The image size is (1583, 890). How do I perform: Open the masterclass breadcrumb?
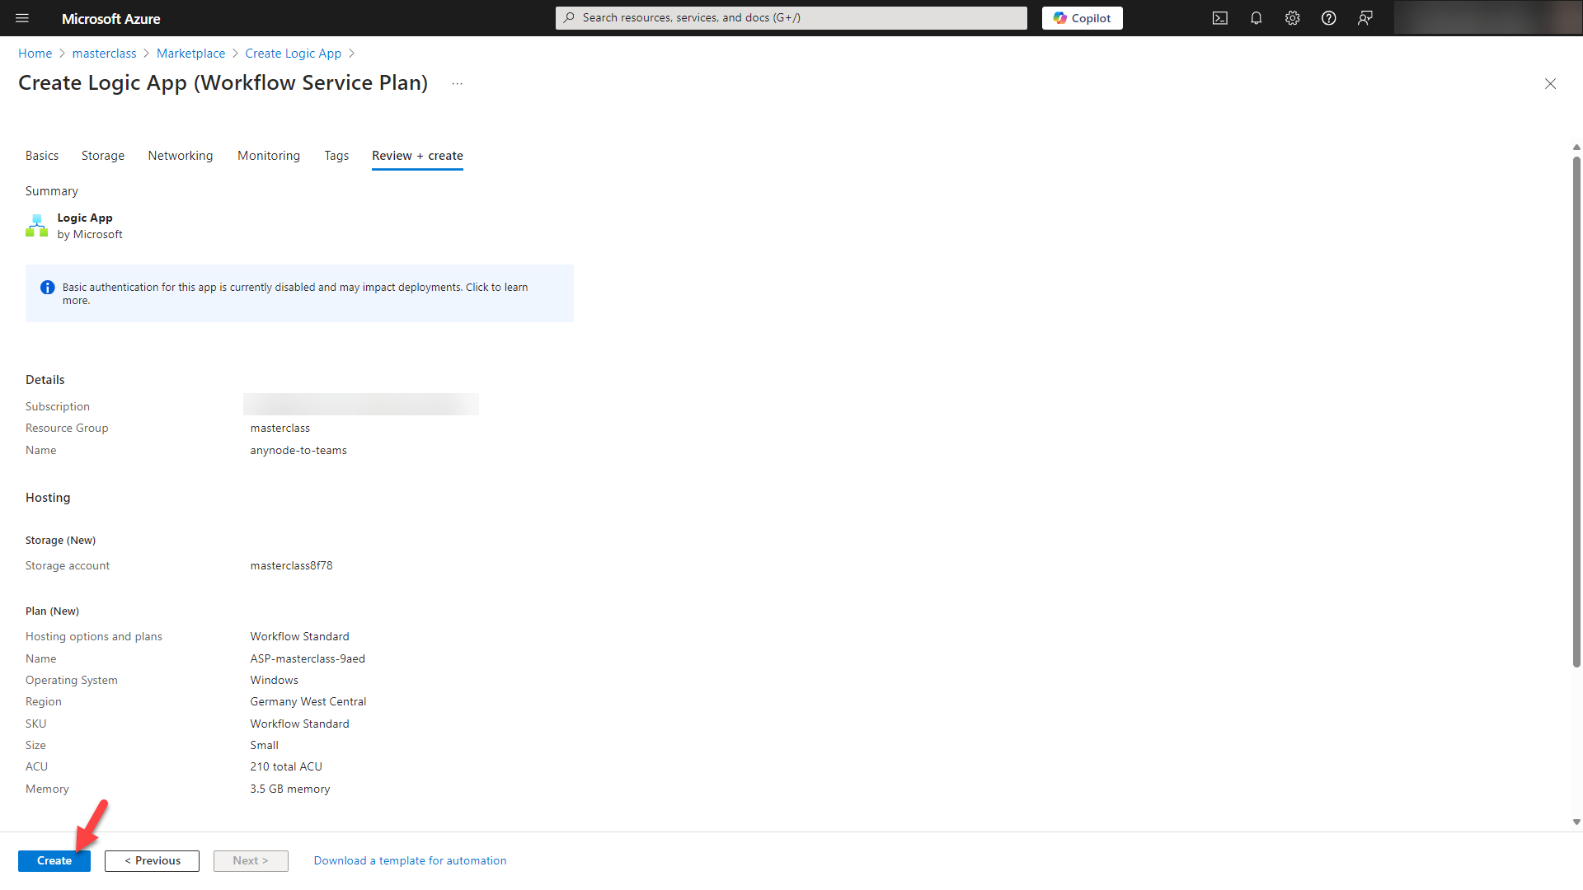tap(104, 53)
